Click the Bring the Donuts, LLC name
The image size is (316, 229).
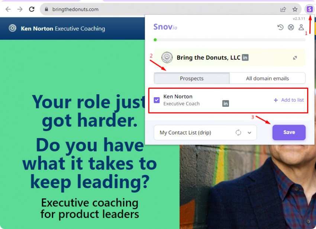pos(209,58)
